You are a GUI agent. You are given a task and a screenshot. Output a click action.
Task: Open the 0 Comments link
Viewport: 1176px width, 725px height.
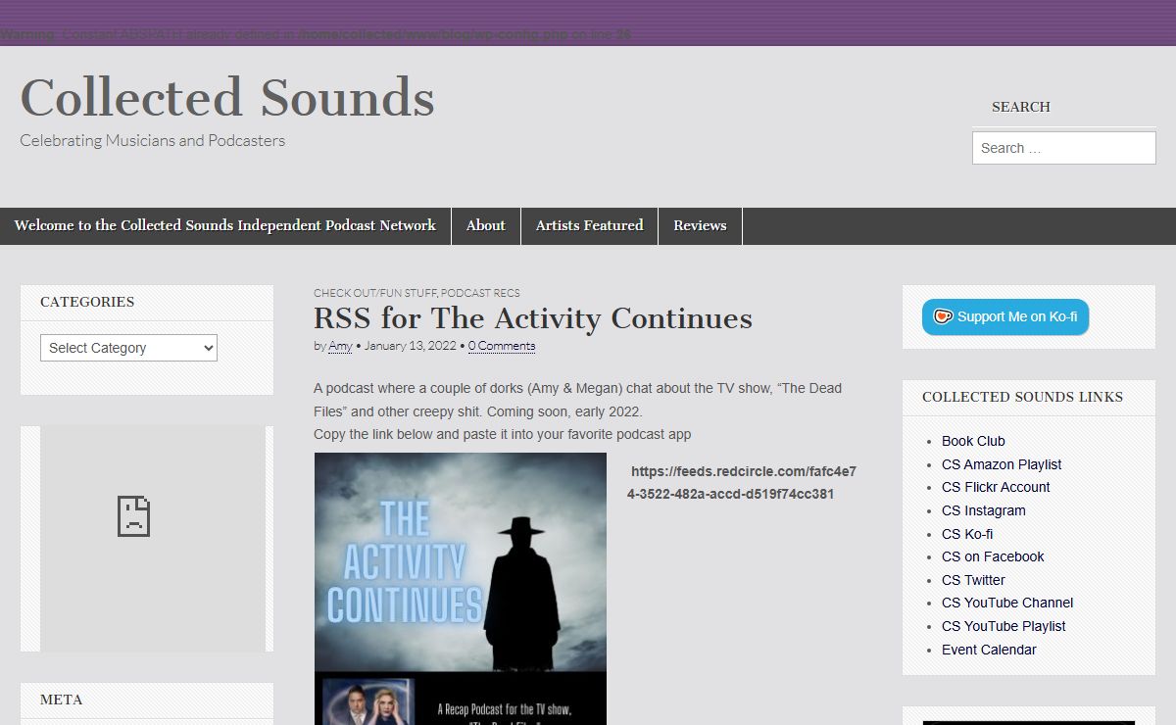(502, 346)
